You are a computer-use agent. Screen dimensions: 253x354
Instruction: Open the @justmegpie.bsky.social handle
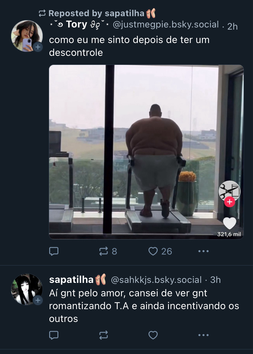coord(166,25)
